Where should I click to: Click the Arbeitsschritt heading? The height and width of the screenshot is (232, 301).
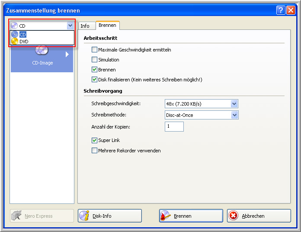click(x=100, y=38)
